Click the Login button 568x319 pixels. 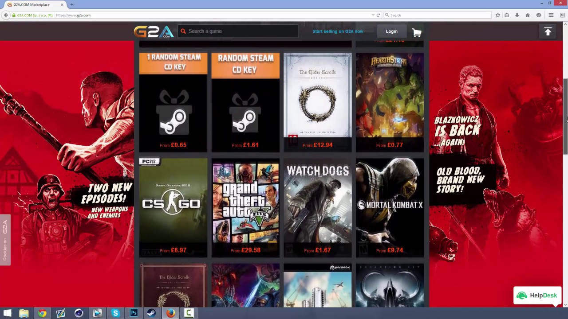point(391,31)
